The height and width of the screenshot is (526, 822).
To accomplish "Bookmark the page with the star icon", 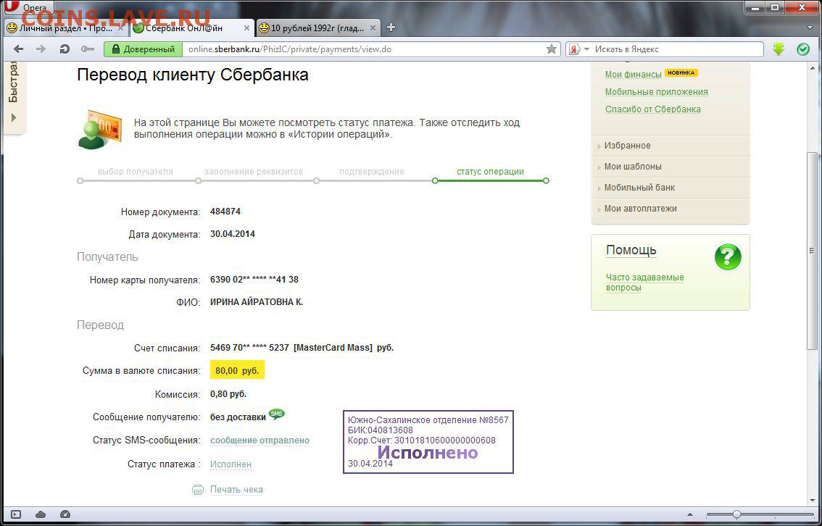I will [552, 49].
